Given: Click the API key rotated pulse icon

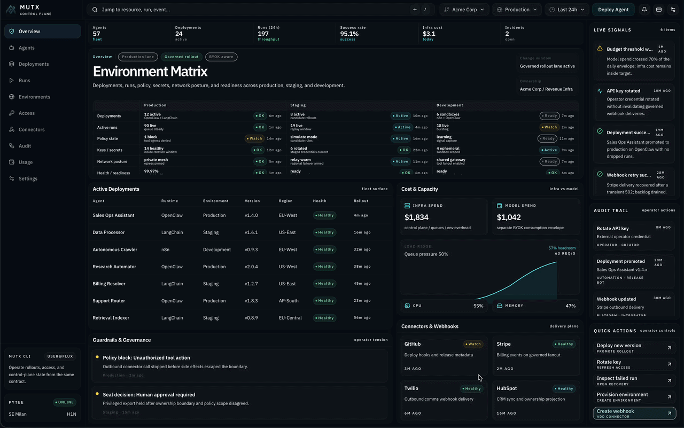Looking at the screenshot, I should point(600,91).
